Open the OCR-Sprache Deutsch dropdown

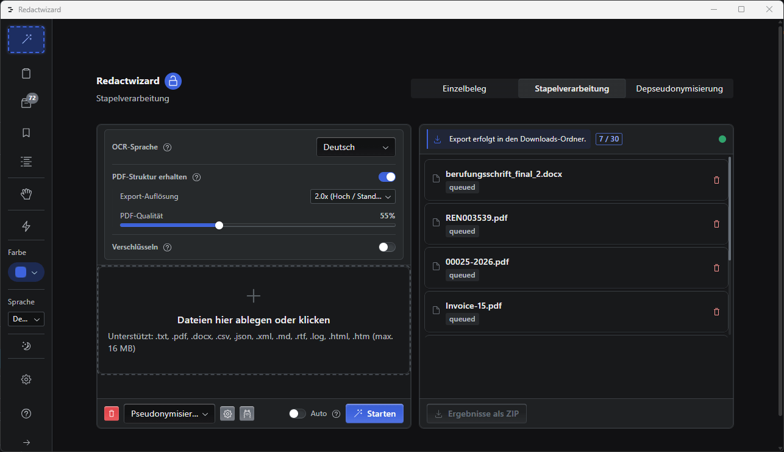click(x=356, y=147)
